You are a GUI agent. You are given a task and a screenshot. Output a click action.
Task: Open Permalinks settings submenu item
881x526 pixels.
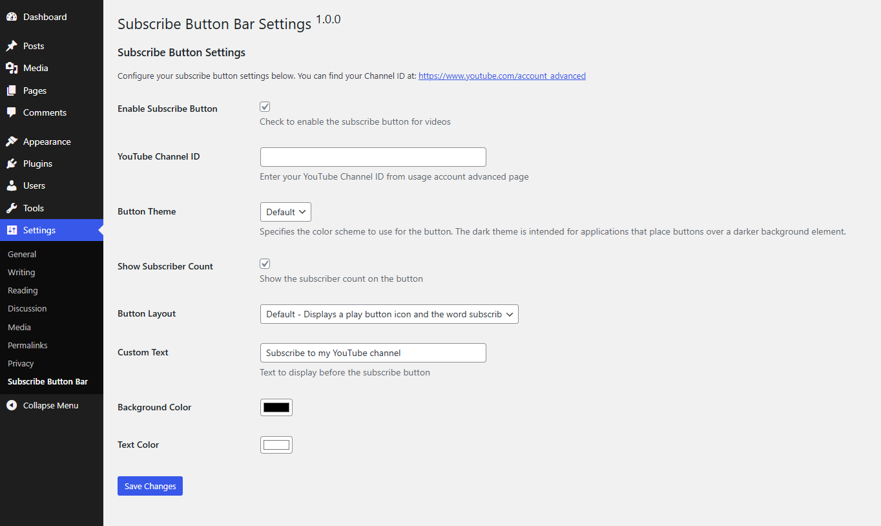pos(28,345)
